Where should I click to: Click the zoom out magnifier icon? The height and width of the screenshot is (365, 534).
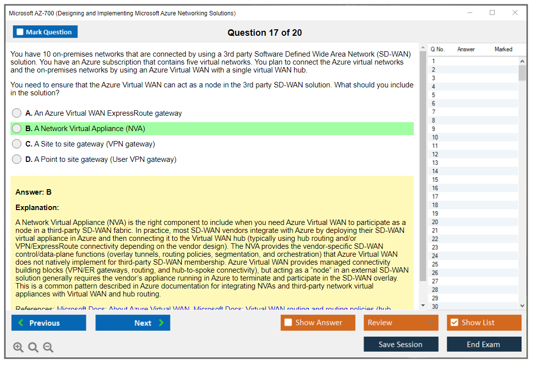click(x=48, y=348)
